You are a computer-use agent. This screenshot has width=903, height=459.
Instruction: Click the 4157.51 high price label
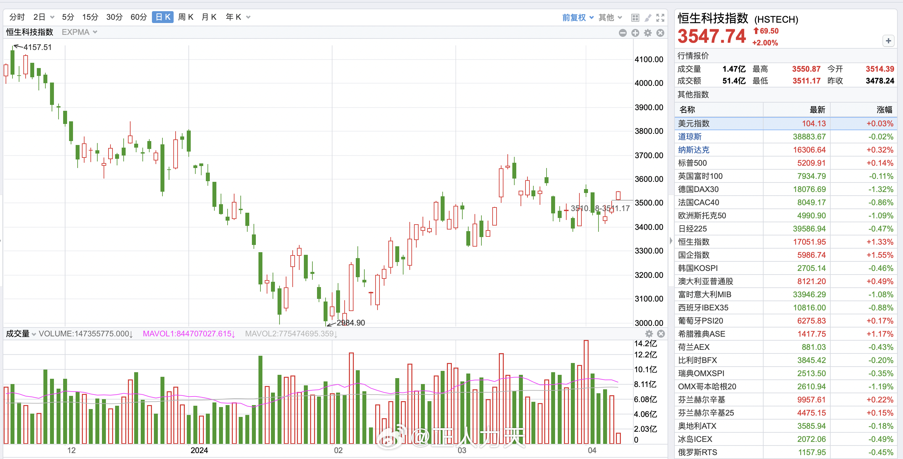click(x=37, y=47)
